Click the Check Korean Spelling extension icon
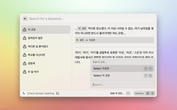The height and width of the screenshot is (110, 177). (x=24, y=93)
